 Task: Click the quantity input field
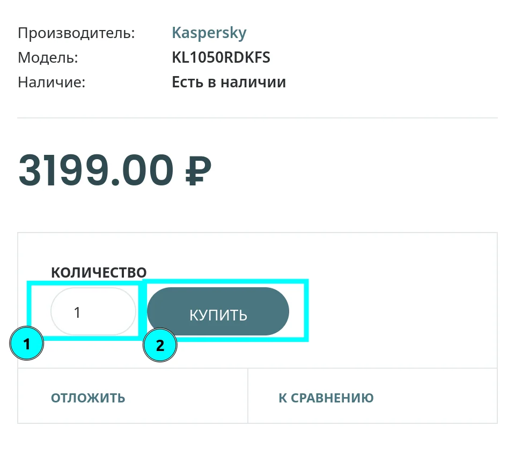93,312
